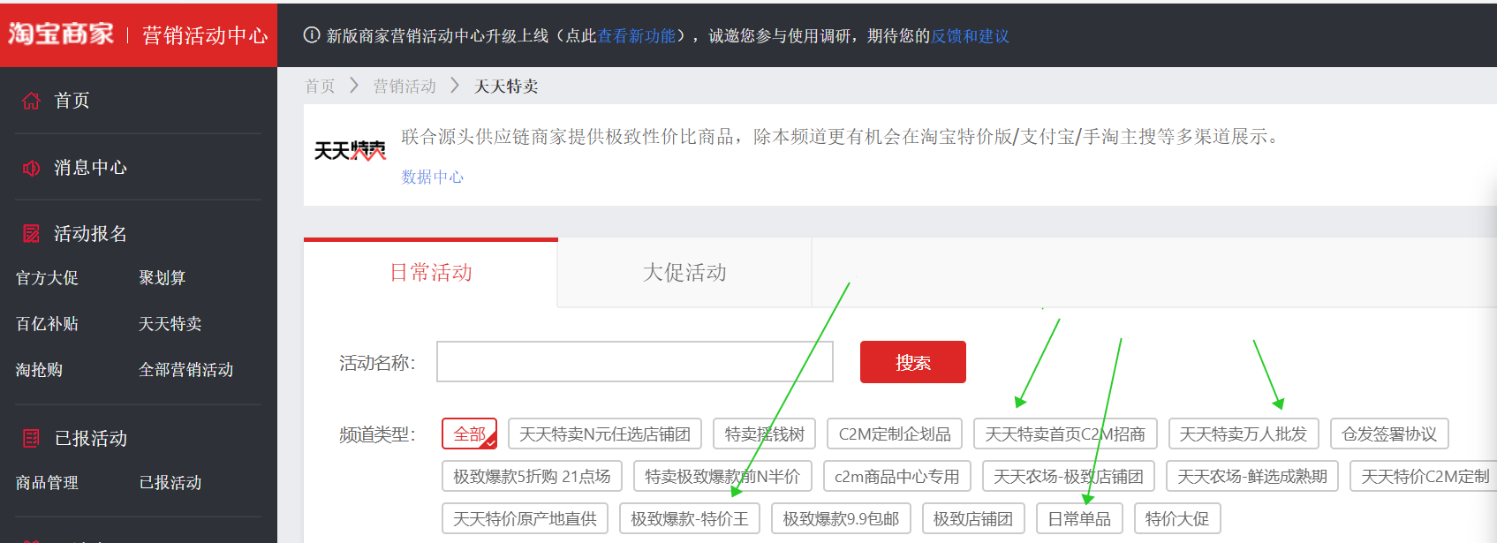Screen dimensions: 1497x543
Task: Select 极致爆款9.9包邮 filter tag
Action: (x=840, y=519)
